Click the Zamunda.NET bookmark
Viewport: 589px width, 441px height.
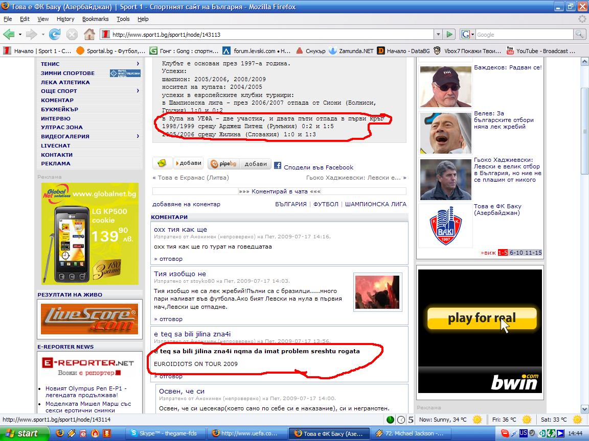click(x=351, y=51)
